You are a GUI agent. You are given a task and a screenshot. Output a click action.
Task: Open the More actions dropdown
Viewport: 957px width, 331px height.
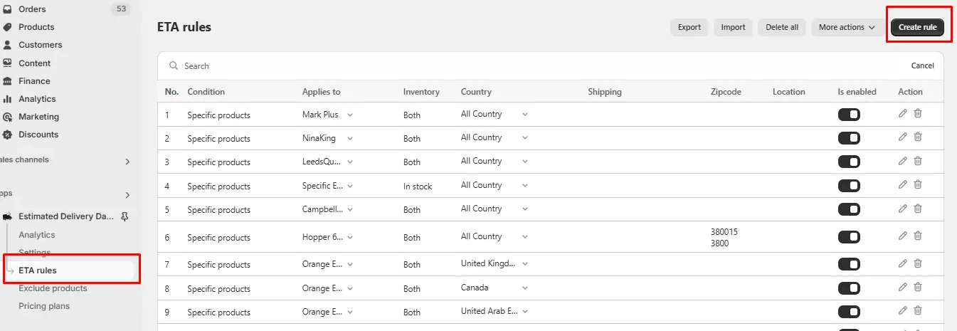click(847, 28)
